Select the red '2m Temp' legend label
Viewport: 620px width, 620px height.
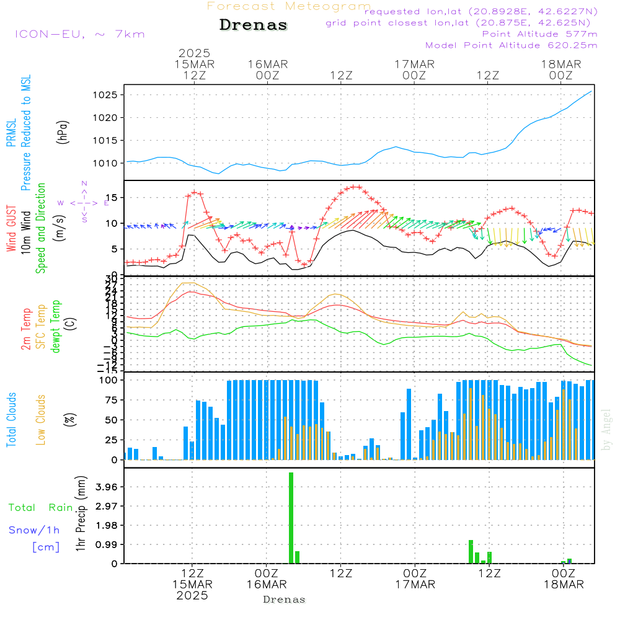tap(25, 329)
